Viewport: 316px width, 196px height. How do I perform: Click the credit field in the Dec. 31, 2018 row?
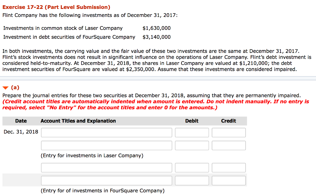(229, 133)
